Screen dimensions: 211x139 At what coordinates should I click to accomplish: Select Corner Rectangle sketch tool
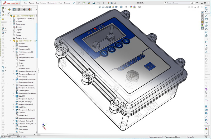click(x=206, y=19)
